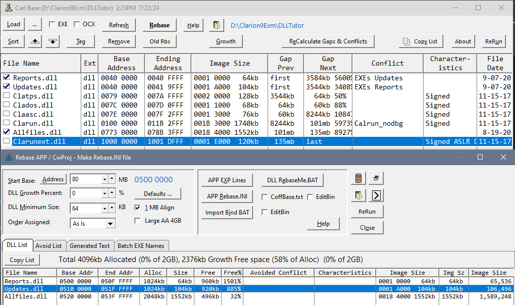Uncheck the 1 MB Align checkbox

click(138, 208)
